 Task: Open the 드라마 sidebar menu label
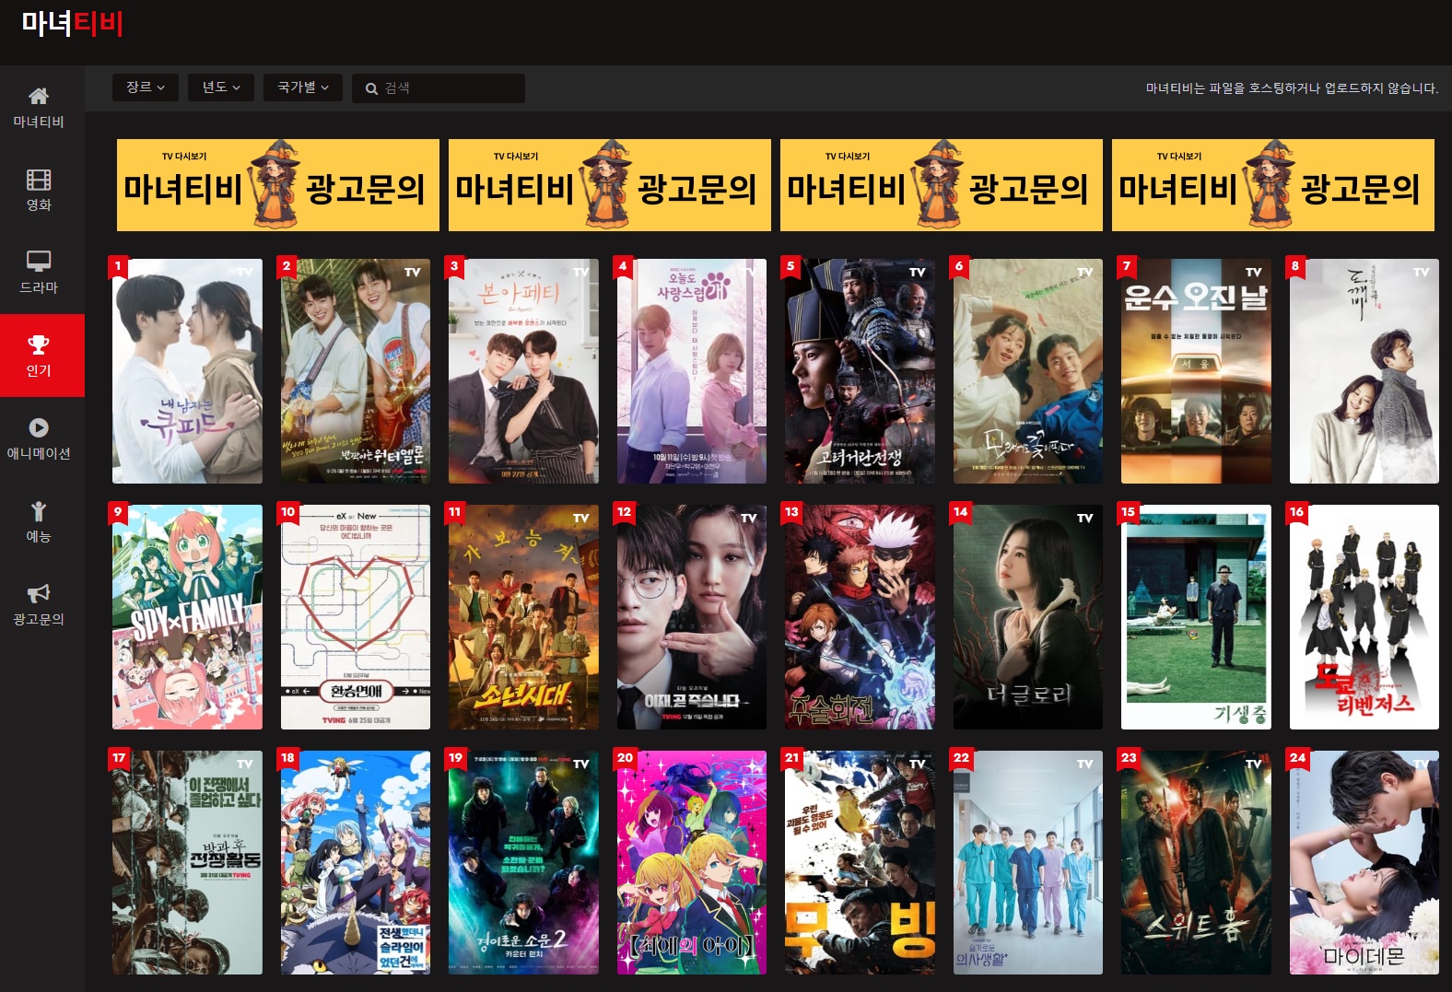[39, 287]
